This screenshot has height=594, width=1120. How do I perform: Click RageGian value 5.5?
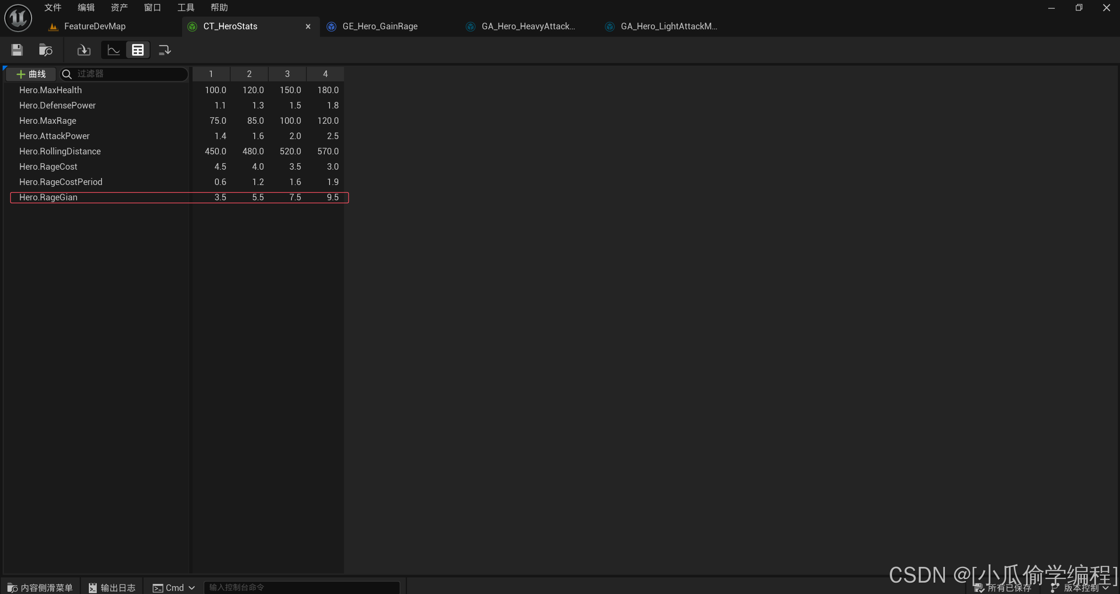pyautogui.click(x=258, y=197)
